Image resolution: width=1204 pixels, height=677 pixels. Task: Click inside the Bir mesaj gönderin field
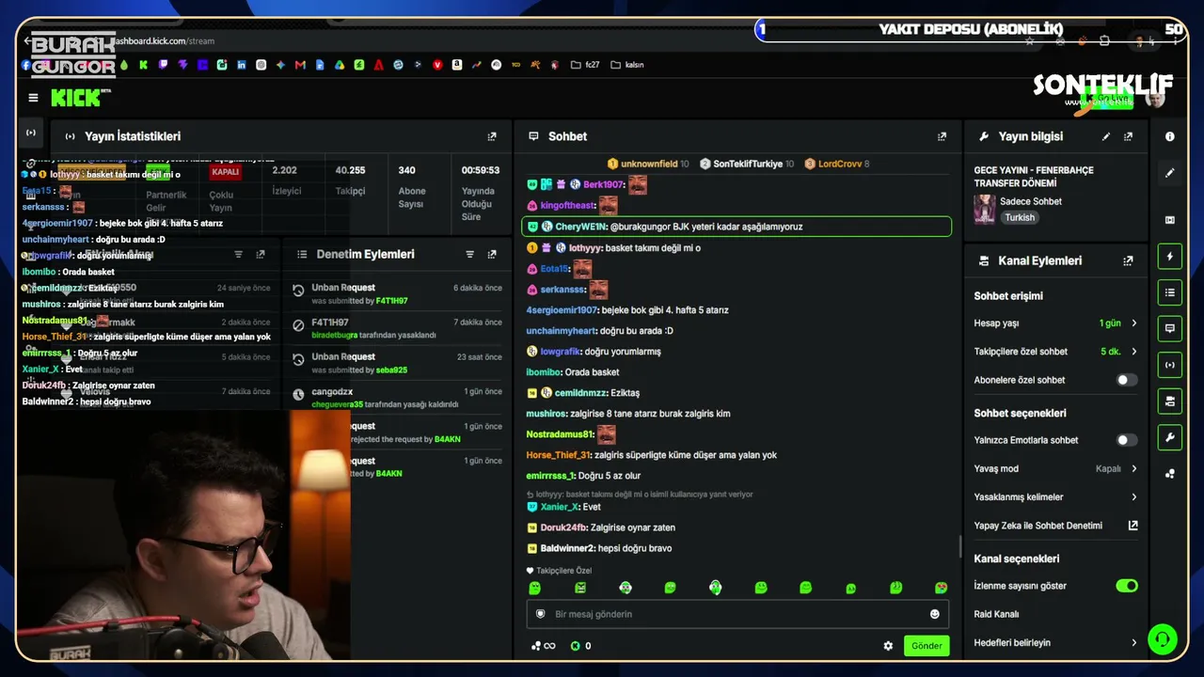click(x=738, y=614)
